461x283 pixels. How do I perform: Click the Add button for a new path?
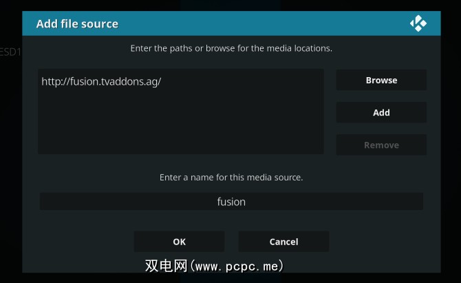(381, 112)
